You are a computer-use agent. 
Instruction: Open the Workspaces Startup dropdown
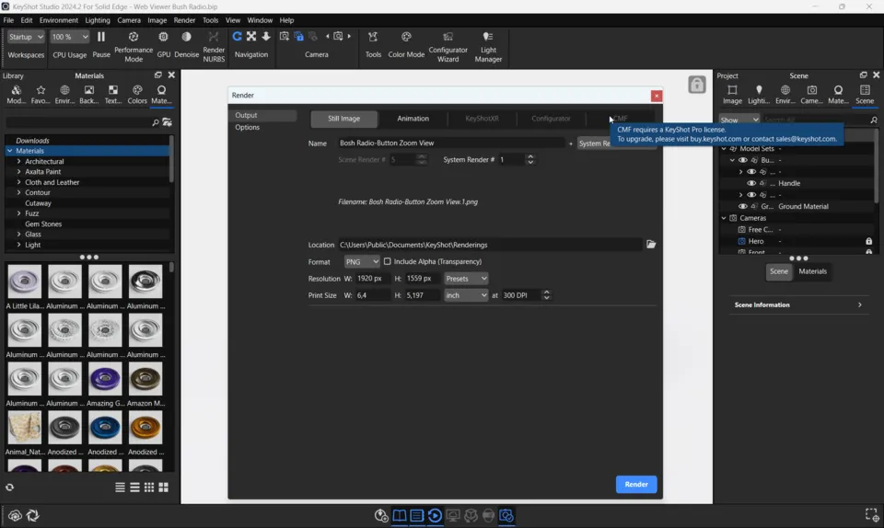pos(26,37)
